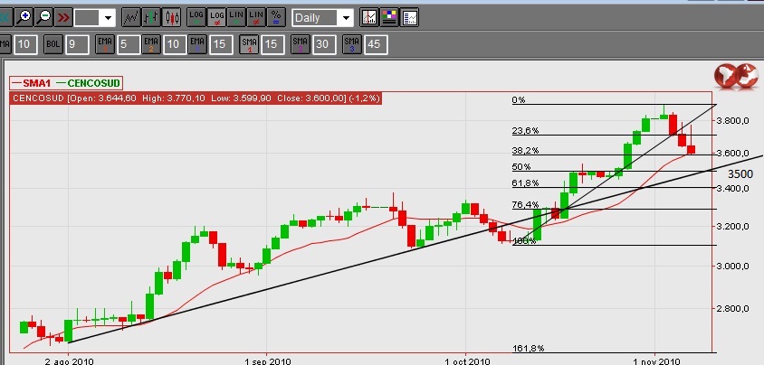Image resolution: width=764 pixels, height=365 pixels.
Task: Click the 0% Fibonacci level label
Action: [519, 100]
